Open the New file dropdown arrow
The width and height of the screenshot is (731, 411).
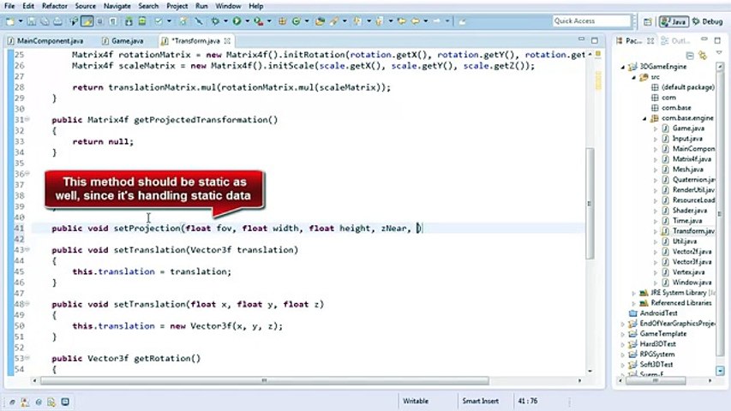click(x=20, y=21)
